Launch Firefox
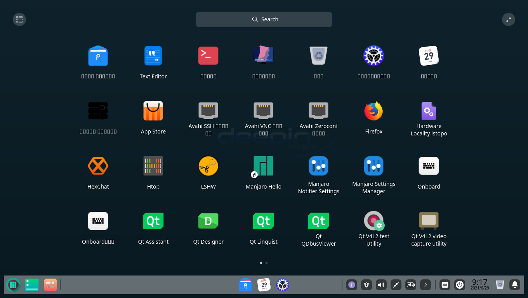Image resolution: width=528 pixels, height=298 pixels. coord(373,111)
